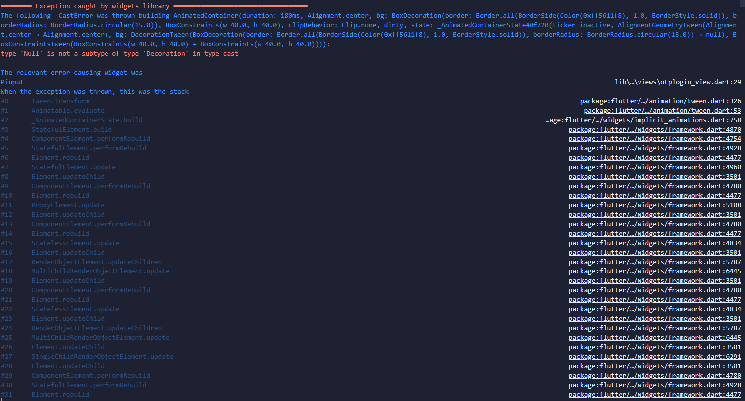Open the tween.dart:326 link
Image resolution: width=745 pixels, height=401 pixels.
[660, 101]
